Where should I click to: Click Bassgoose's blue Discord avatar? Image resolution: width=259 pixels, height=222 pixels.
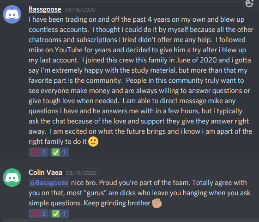12,14
